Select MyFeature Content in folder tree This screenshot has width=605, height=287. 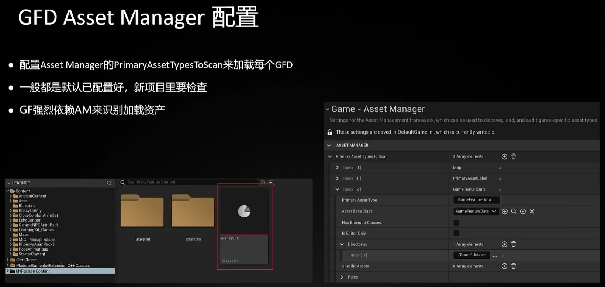(32, 271)
